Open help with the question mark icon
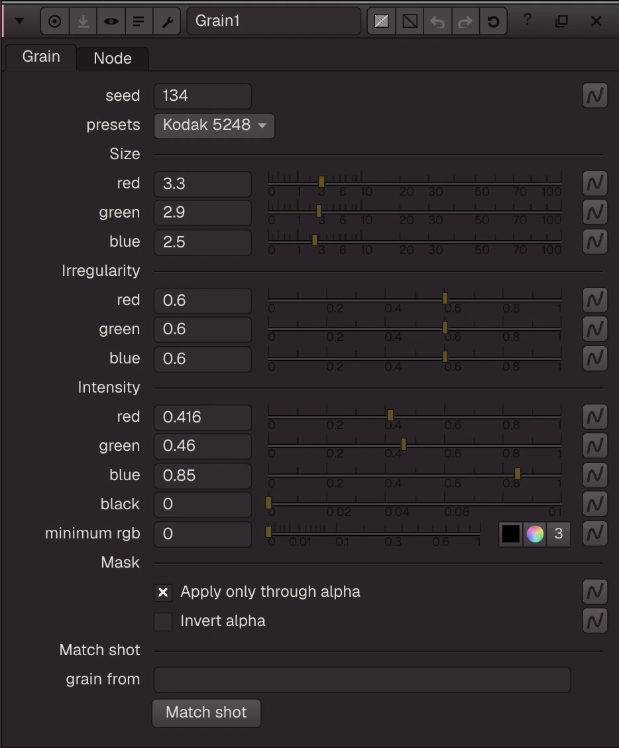The image size is (619, 748). (528, 20)
